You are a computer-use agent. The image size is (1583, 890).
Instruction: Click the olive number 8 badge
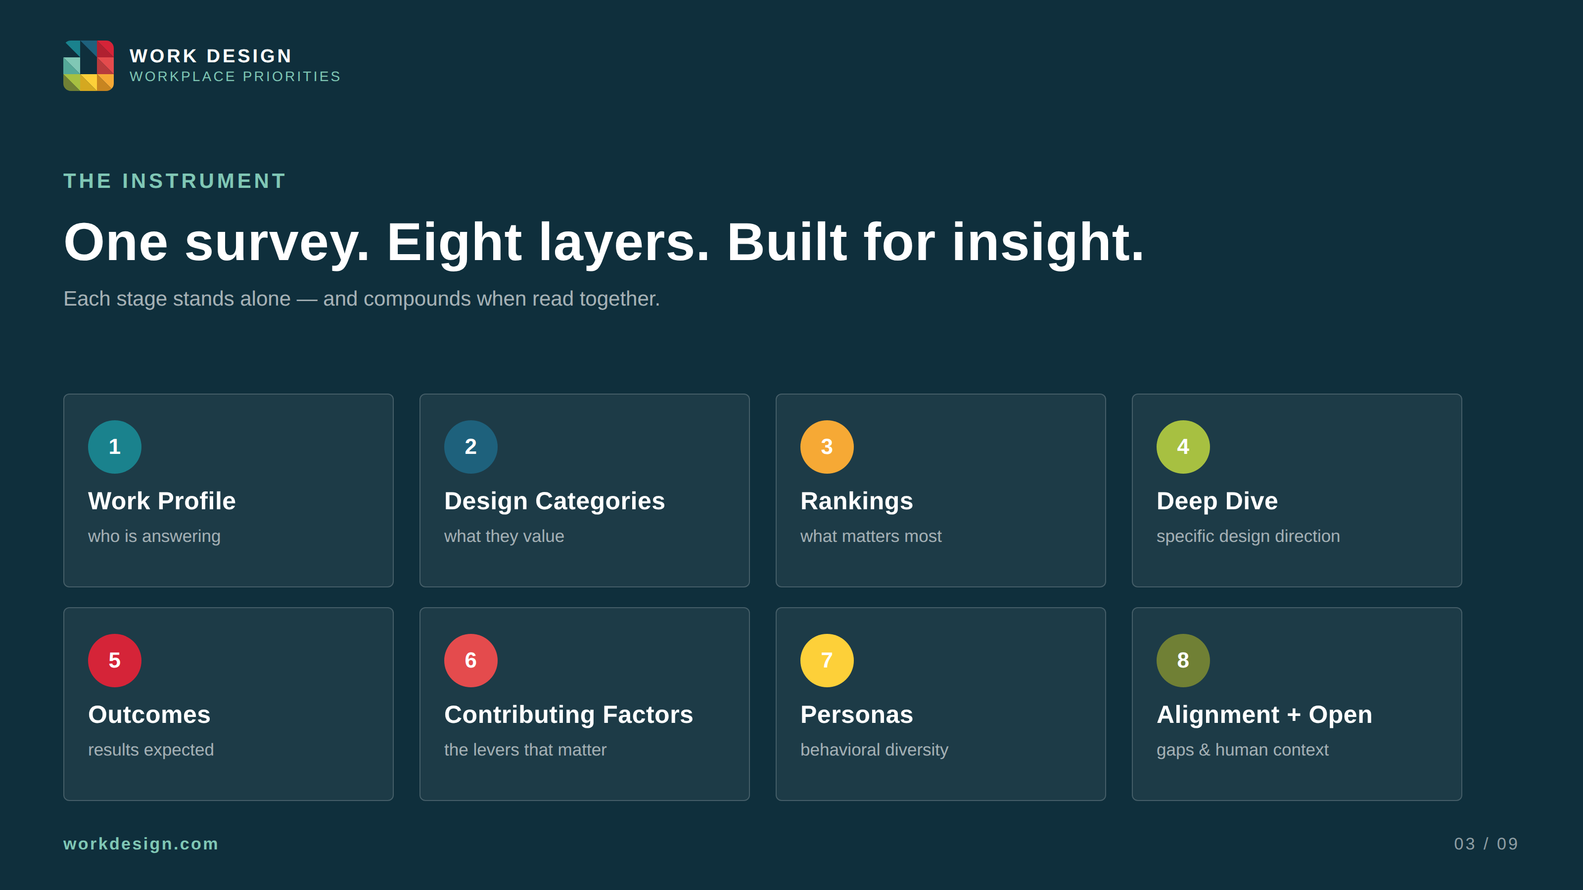1183,660
